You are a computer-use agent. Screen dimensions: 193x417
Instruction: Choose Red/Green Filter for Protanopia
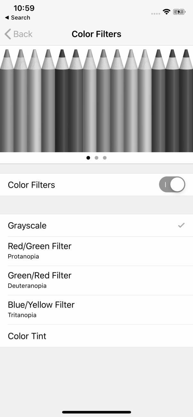(39, 251)
